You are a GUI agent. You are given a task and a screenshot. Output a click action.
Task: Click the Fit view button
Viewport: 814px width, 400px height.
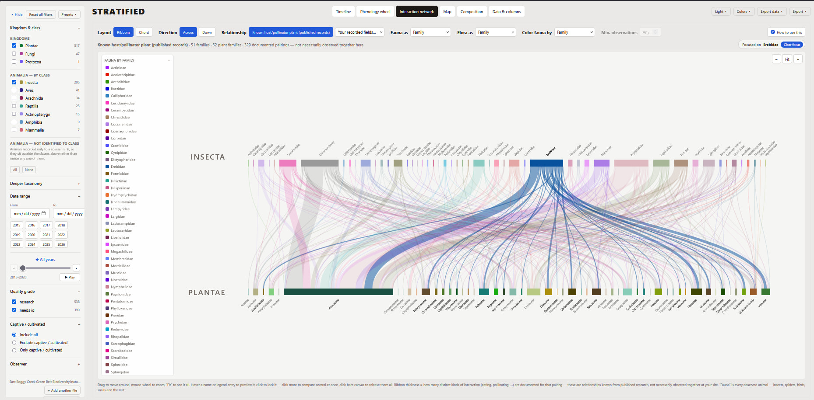coord(787,59)
